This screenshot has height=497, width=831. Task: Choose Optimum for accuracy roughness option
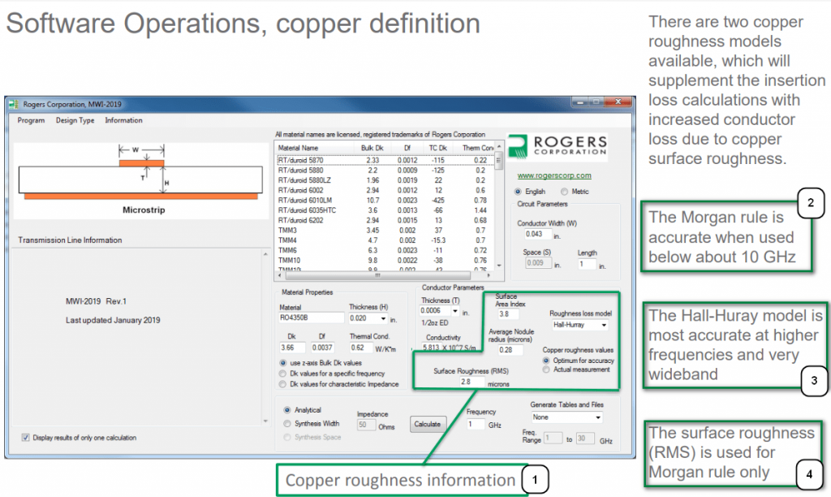point(546,361)
